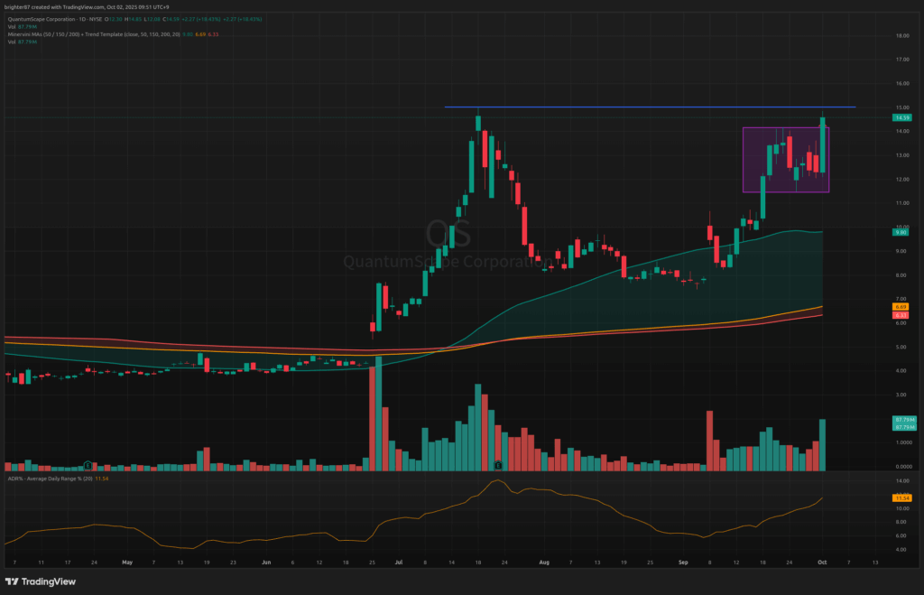Click the earnings E marker in late July
The image size is (924, 595).
coord(497,465)
